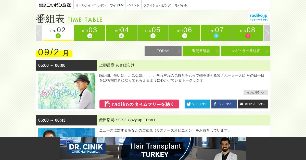Go to the next week arrow
This screenshot has height=160, width=306.
click(267, 33)
